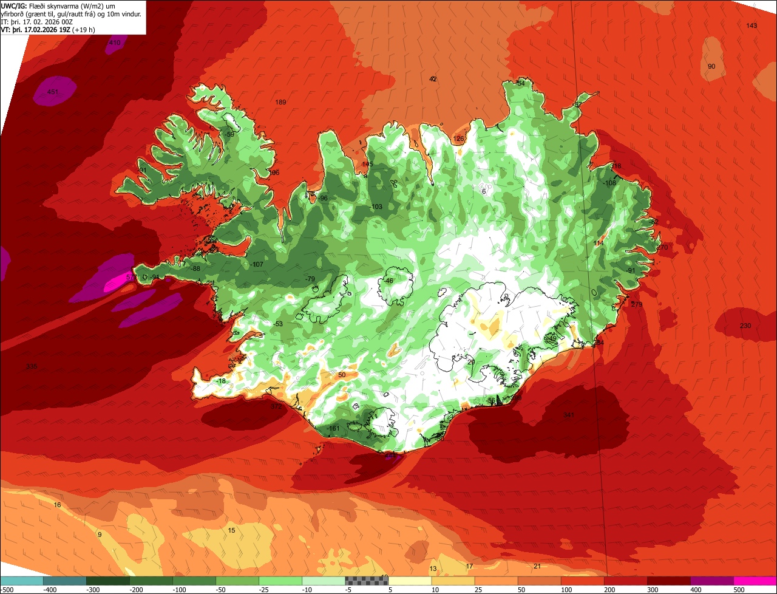Click the header line ending '10m vindur.'
777x594 pixels.
tap(71, 14)
